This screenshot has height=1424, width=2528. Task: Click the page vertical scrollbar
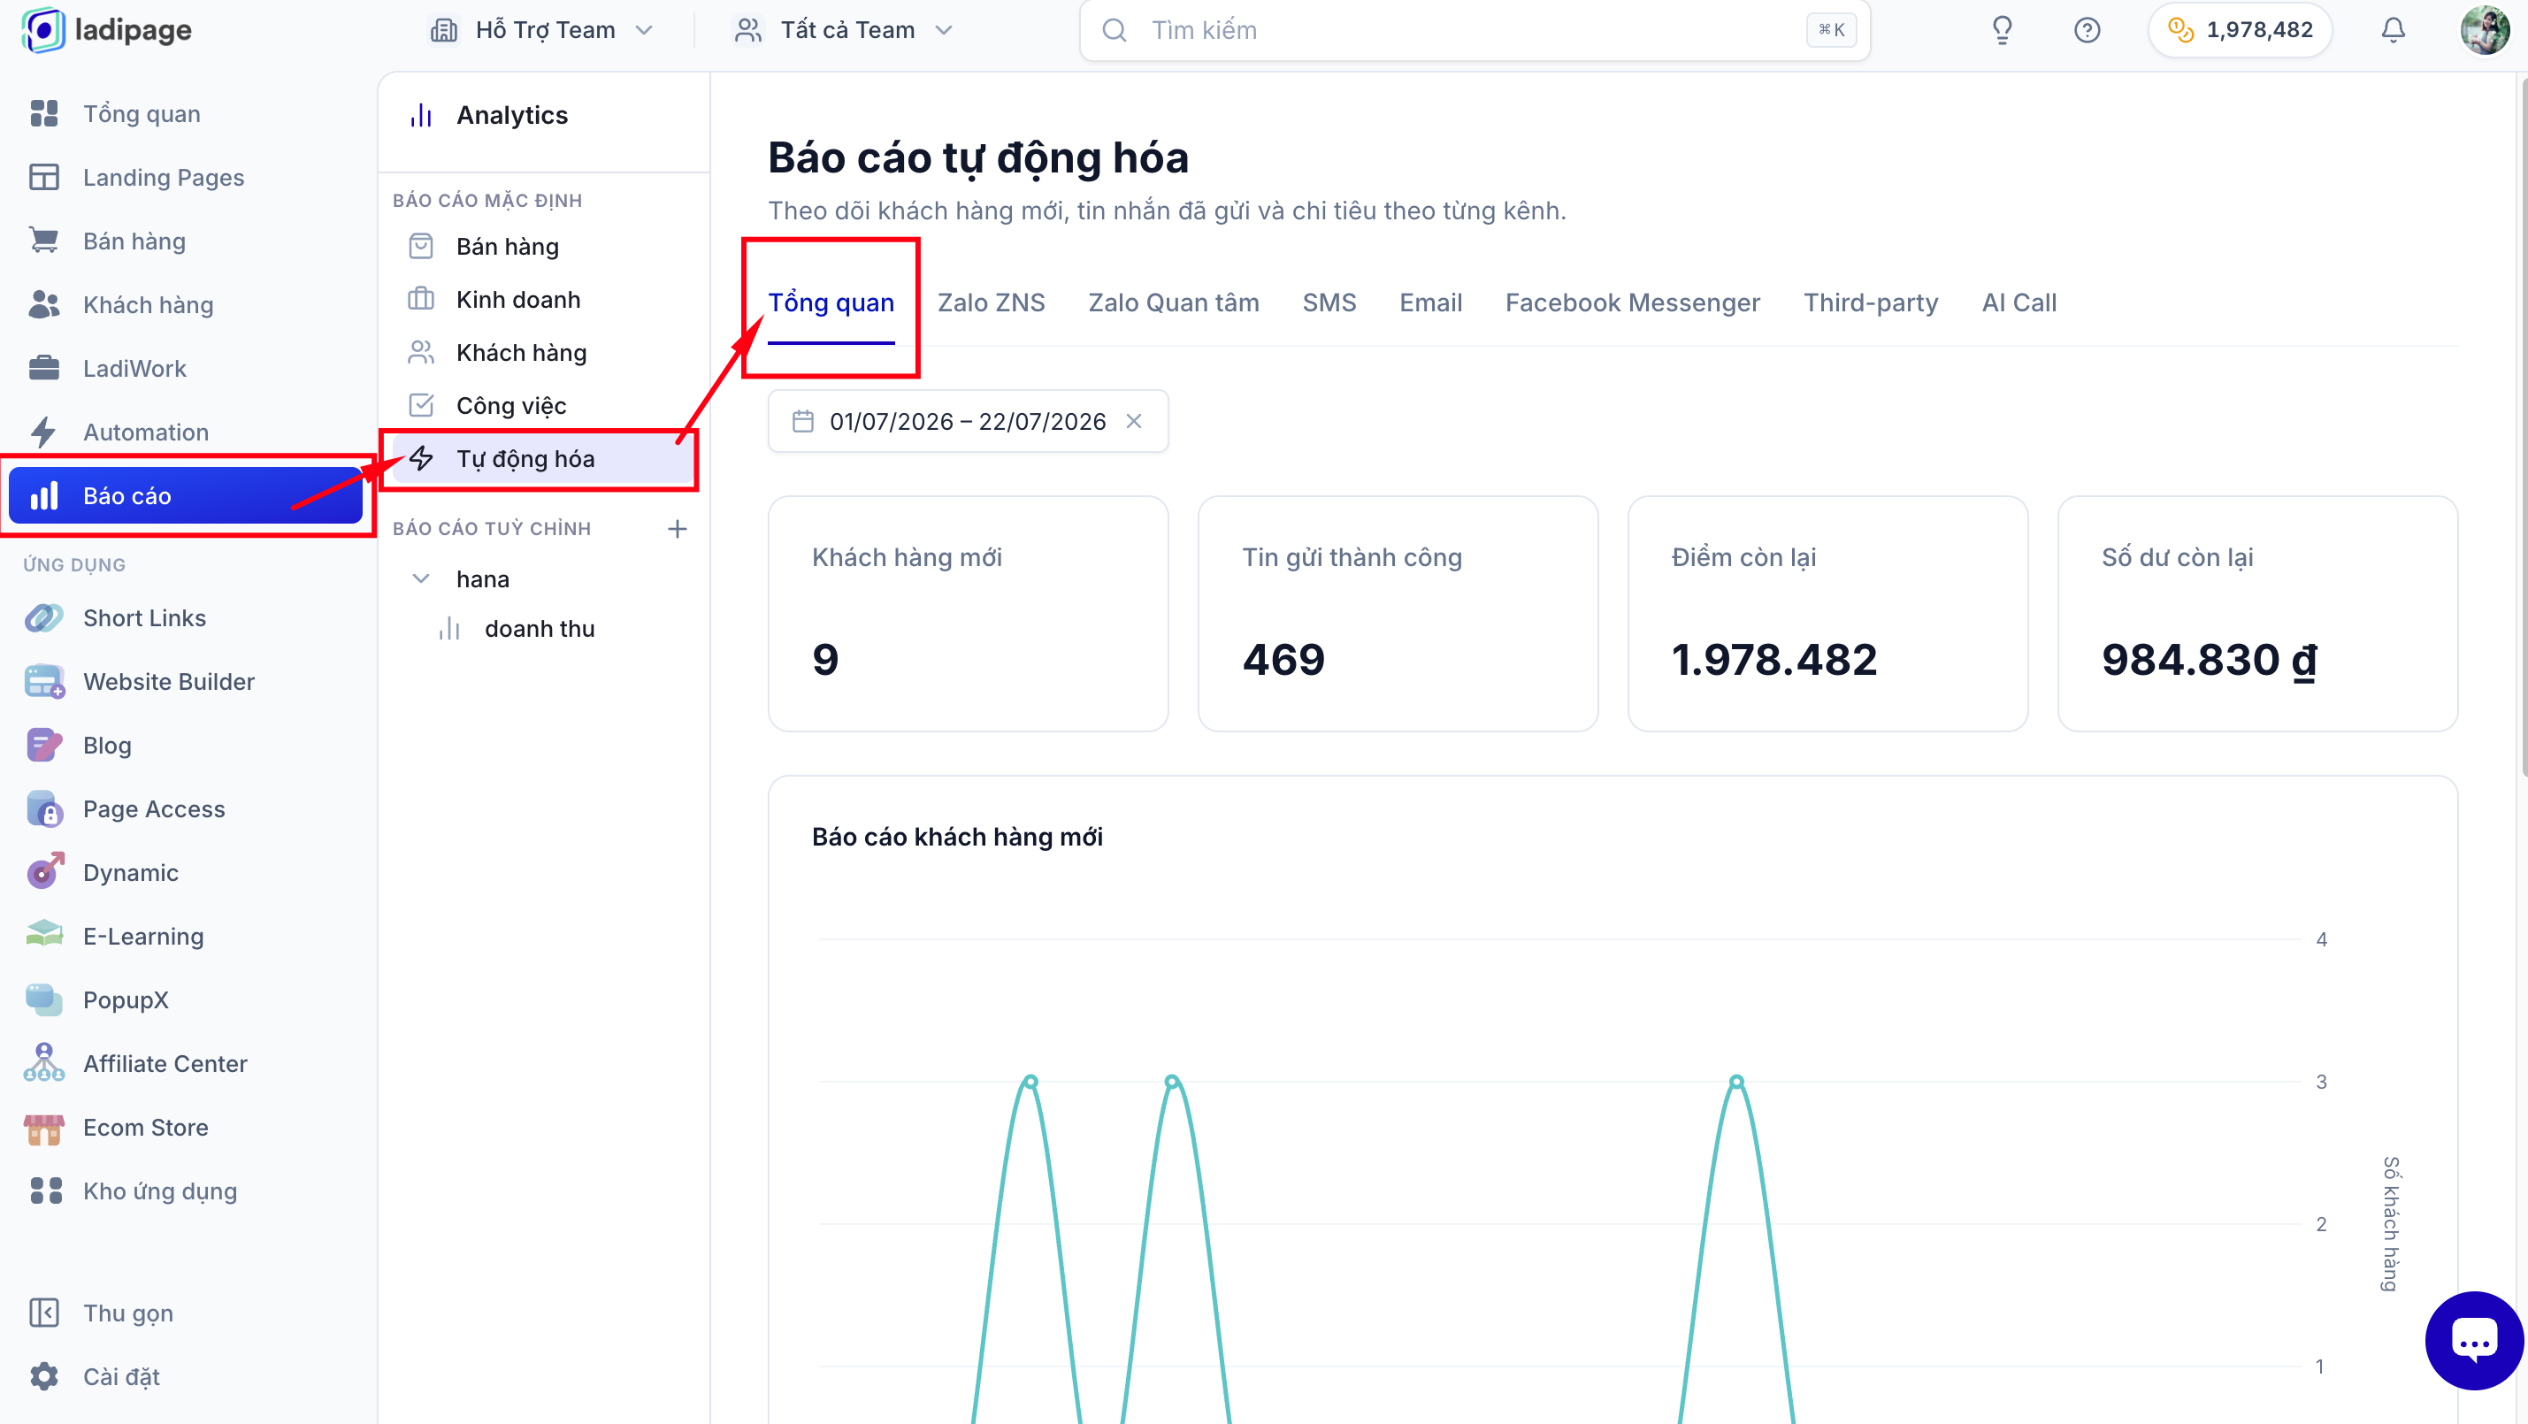coord(2523,428)
